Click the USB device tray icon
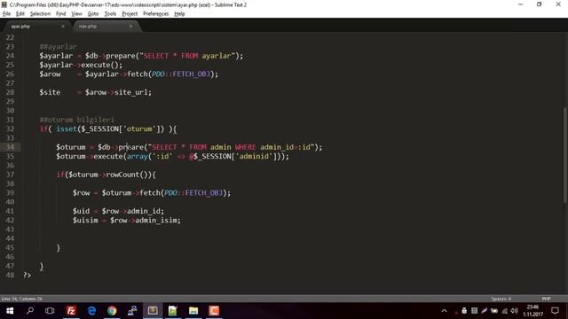The image size is (568, 319). (464, 311)
